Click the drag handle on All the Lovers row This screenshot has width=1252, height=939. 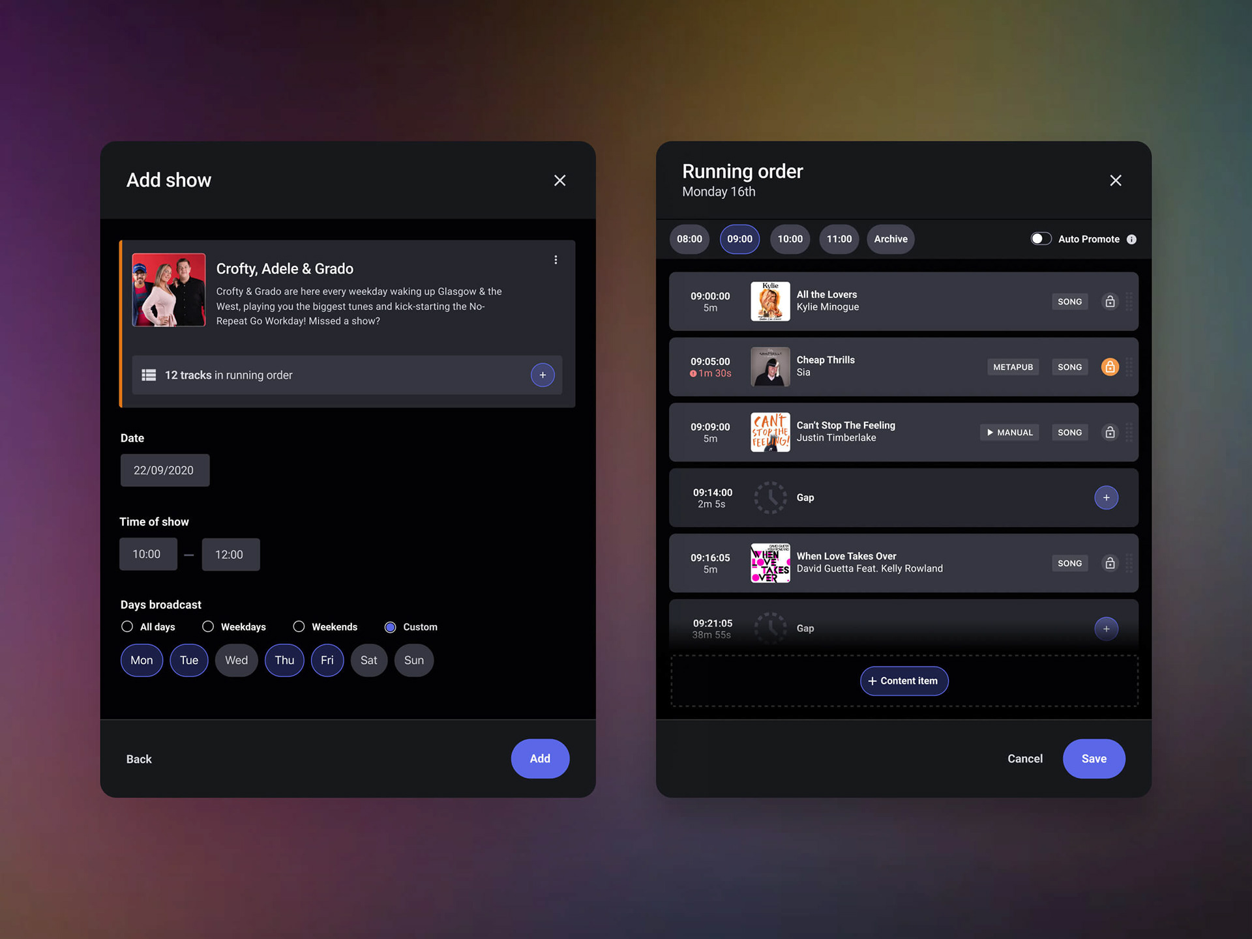[1129, 302]
